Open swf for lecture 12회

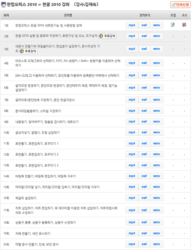[x=144, y=154]
